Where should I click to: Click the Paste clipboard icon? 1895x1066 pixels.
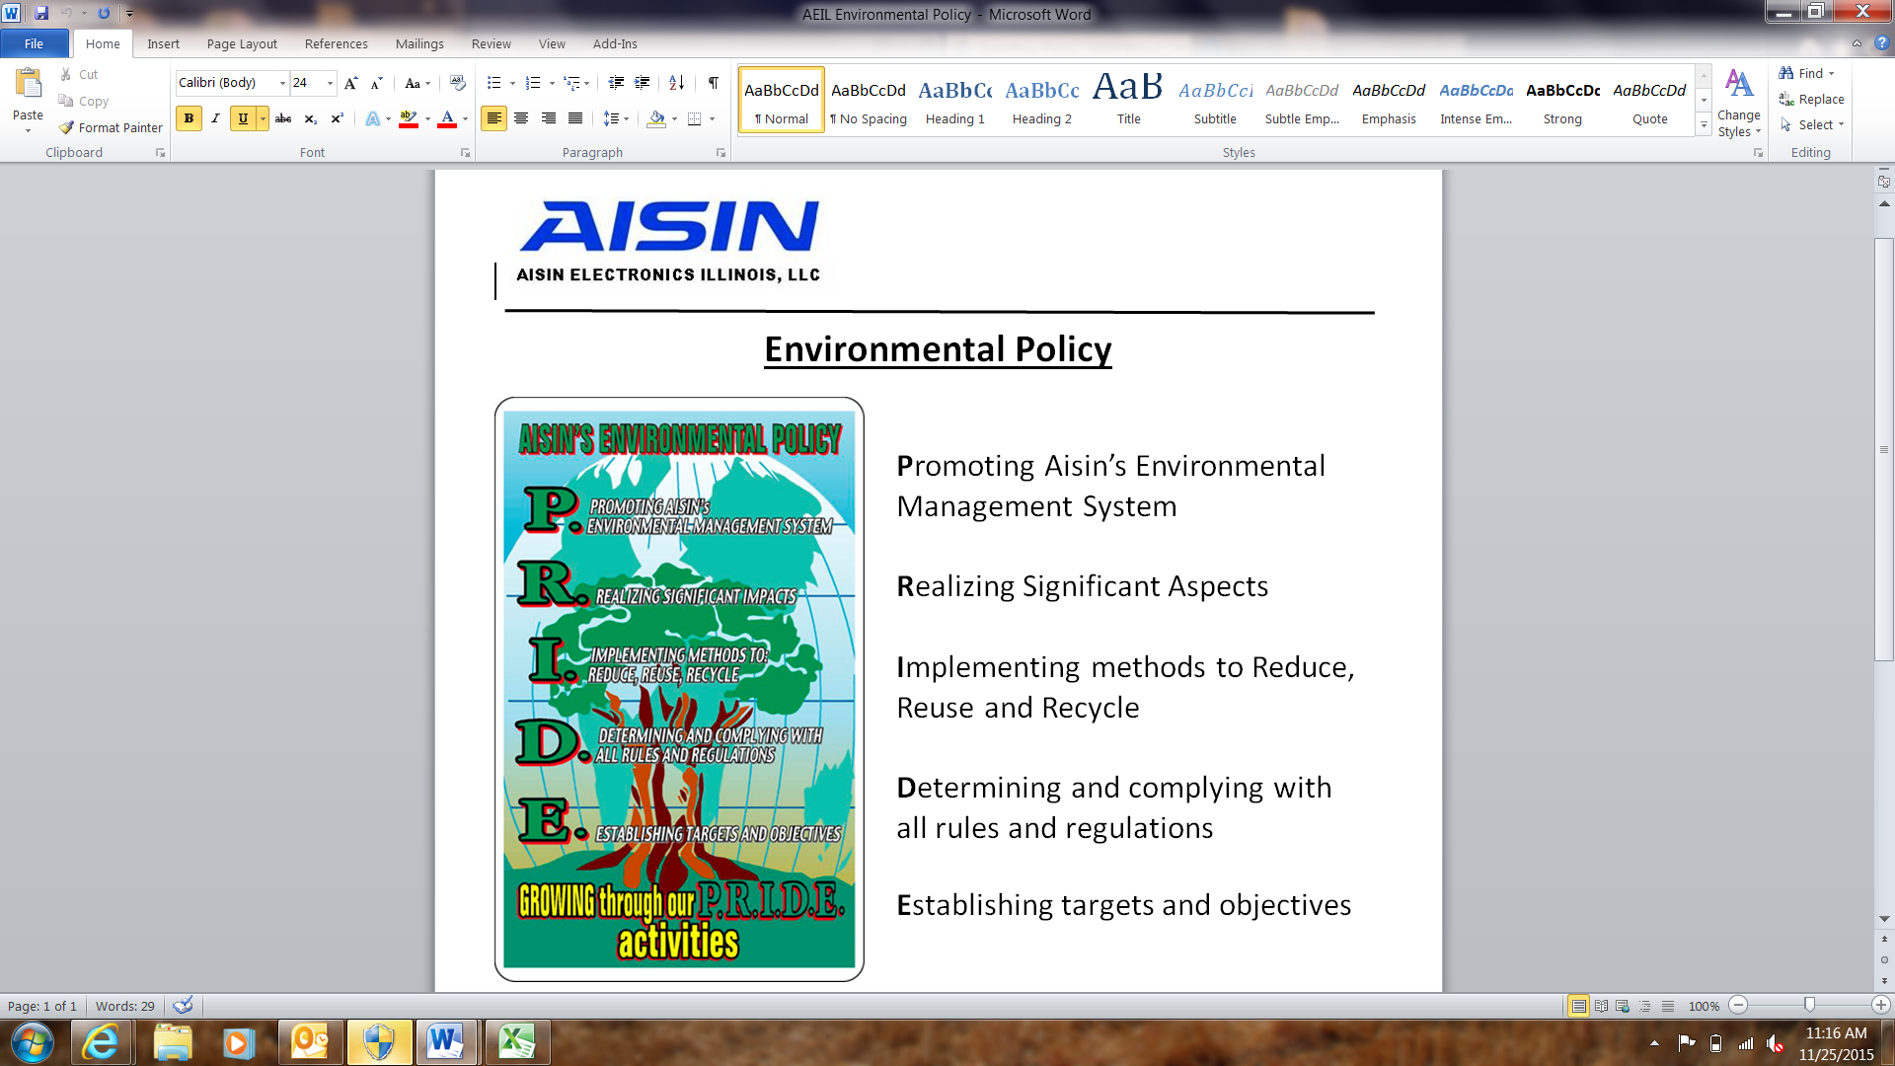[x=28, y=85]
